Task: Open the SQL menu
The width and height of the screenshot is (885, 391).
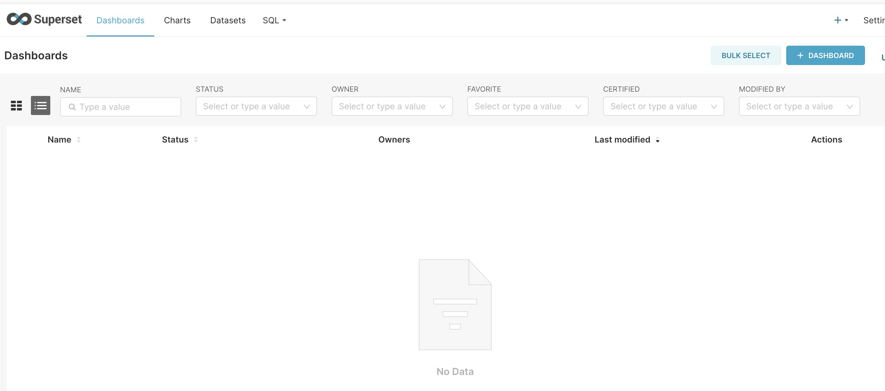Action: point(274,20)
